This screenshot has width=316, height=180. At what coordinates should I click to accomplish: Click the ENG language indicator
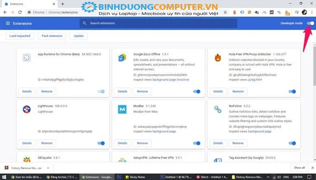coord(286,177)
